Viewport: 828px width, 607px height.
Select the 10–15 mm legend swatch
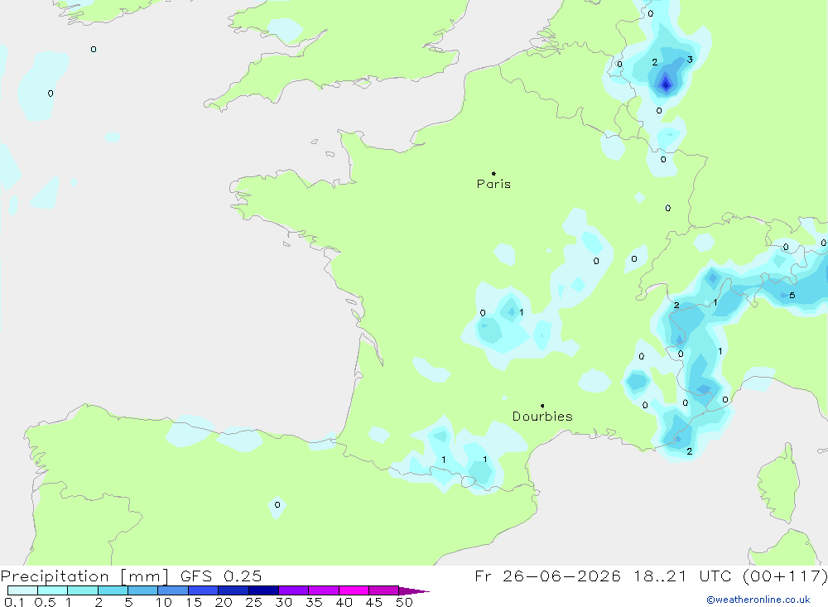(x=173, y=590)
